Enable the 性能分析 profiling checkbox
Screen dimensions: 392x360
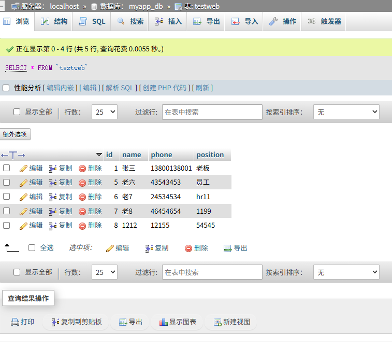pos(6,88)
